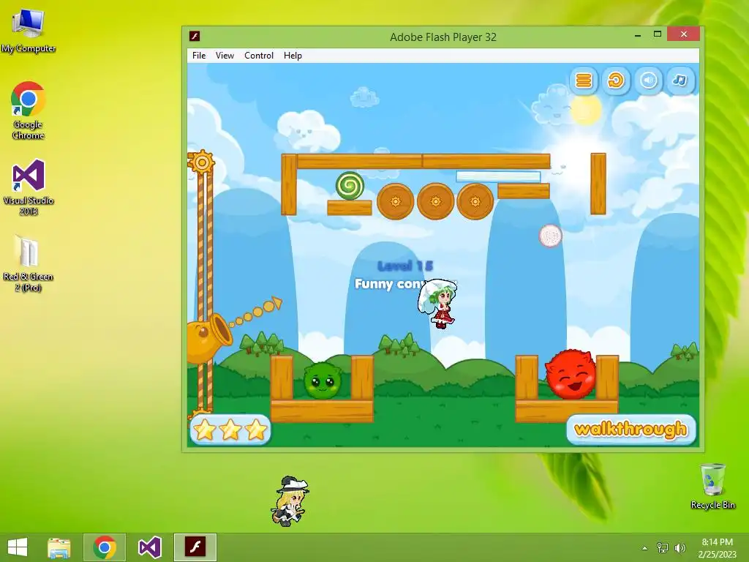Show hidden system tray icons arrow
This screenshot has height=562, width=749.
click(x=645, y=548)
